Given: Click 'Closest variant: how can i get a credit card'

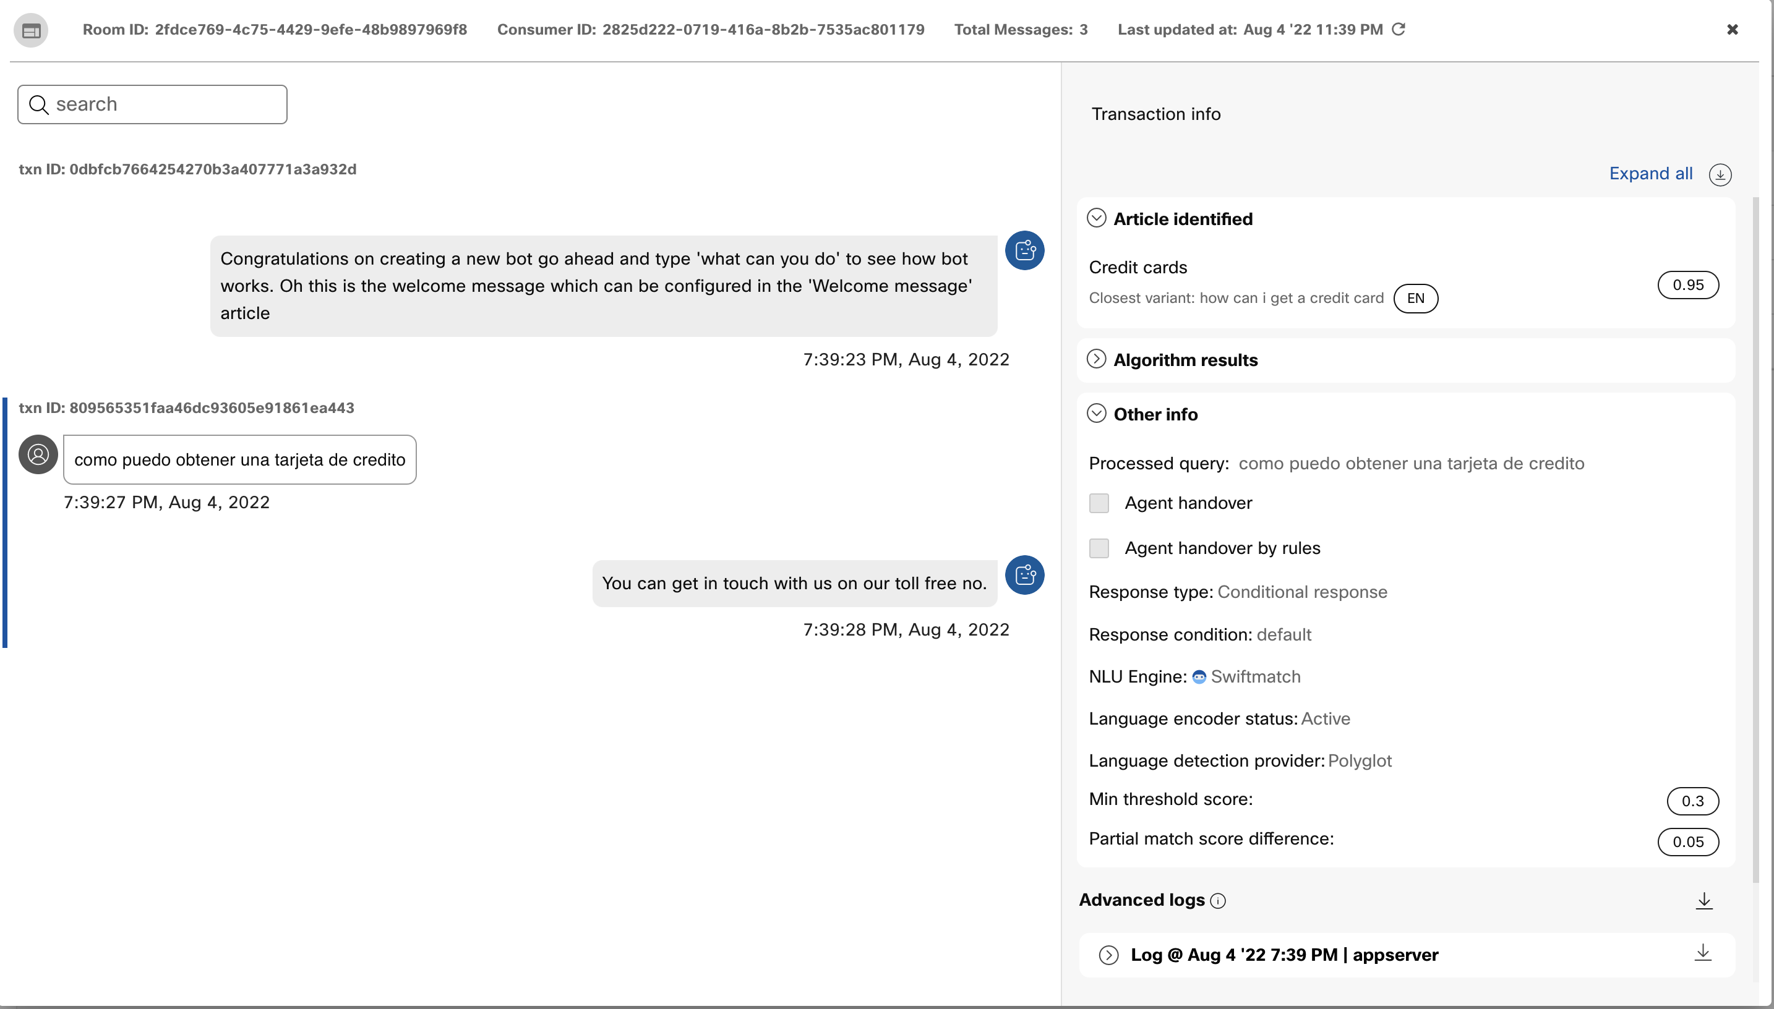Looking at the screenshot, I should 1236,298.
